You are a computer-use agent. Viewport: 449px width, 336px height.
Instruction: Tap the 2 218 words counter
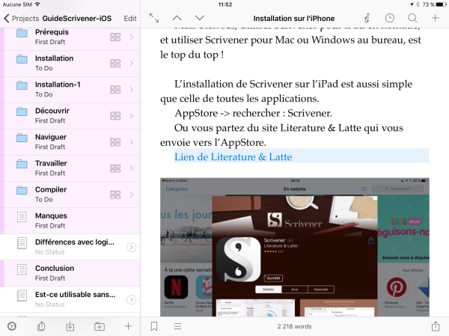pos(294,326)
